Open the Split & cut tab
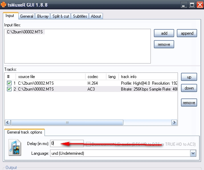Image resolution: width=204 pixels, height=170 pixels. coord(60,16)
